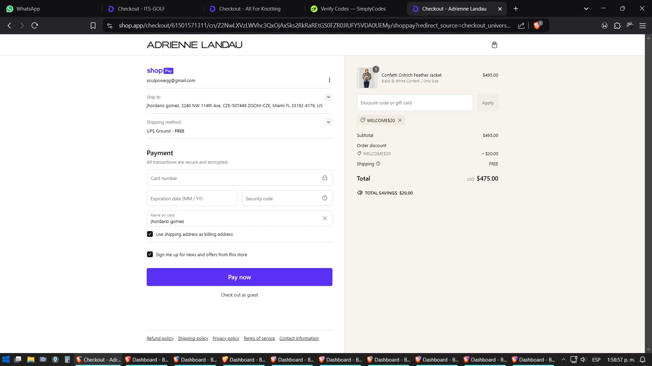Click the ESP keyboard language indicator
The width and height of the screenshot is (652, 366).
(x=596, y=359)
